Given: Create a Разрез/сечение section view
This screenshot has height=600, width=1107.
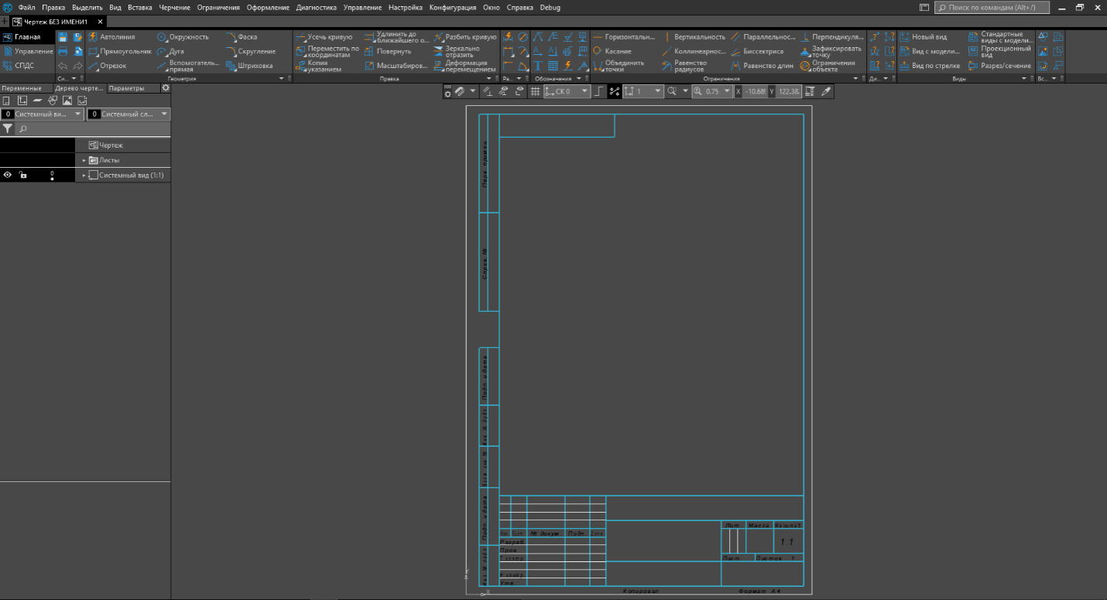Looking at the screenshot, I should point(1000,66).
